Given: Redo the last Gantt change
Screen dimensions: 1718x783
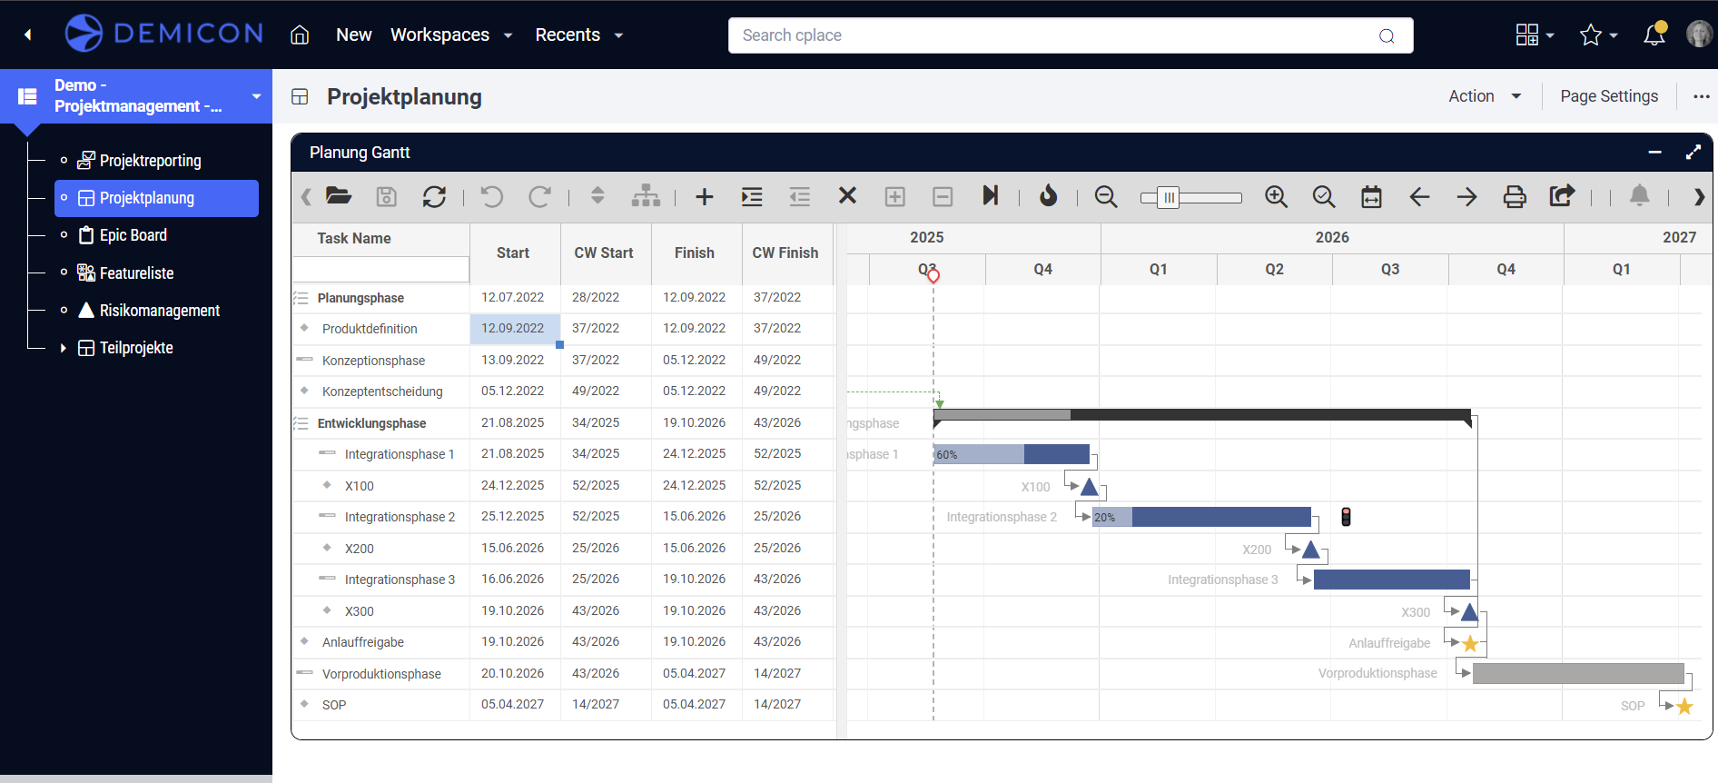Looking at the screenshot, I should [x=539, y=196].
